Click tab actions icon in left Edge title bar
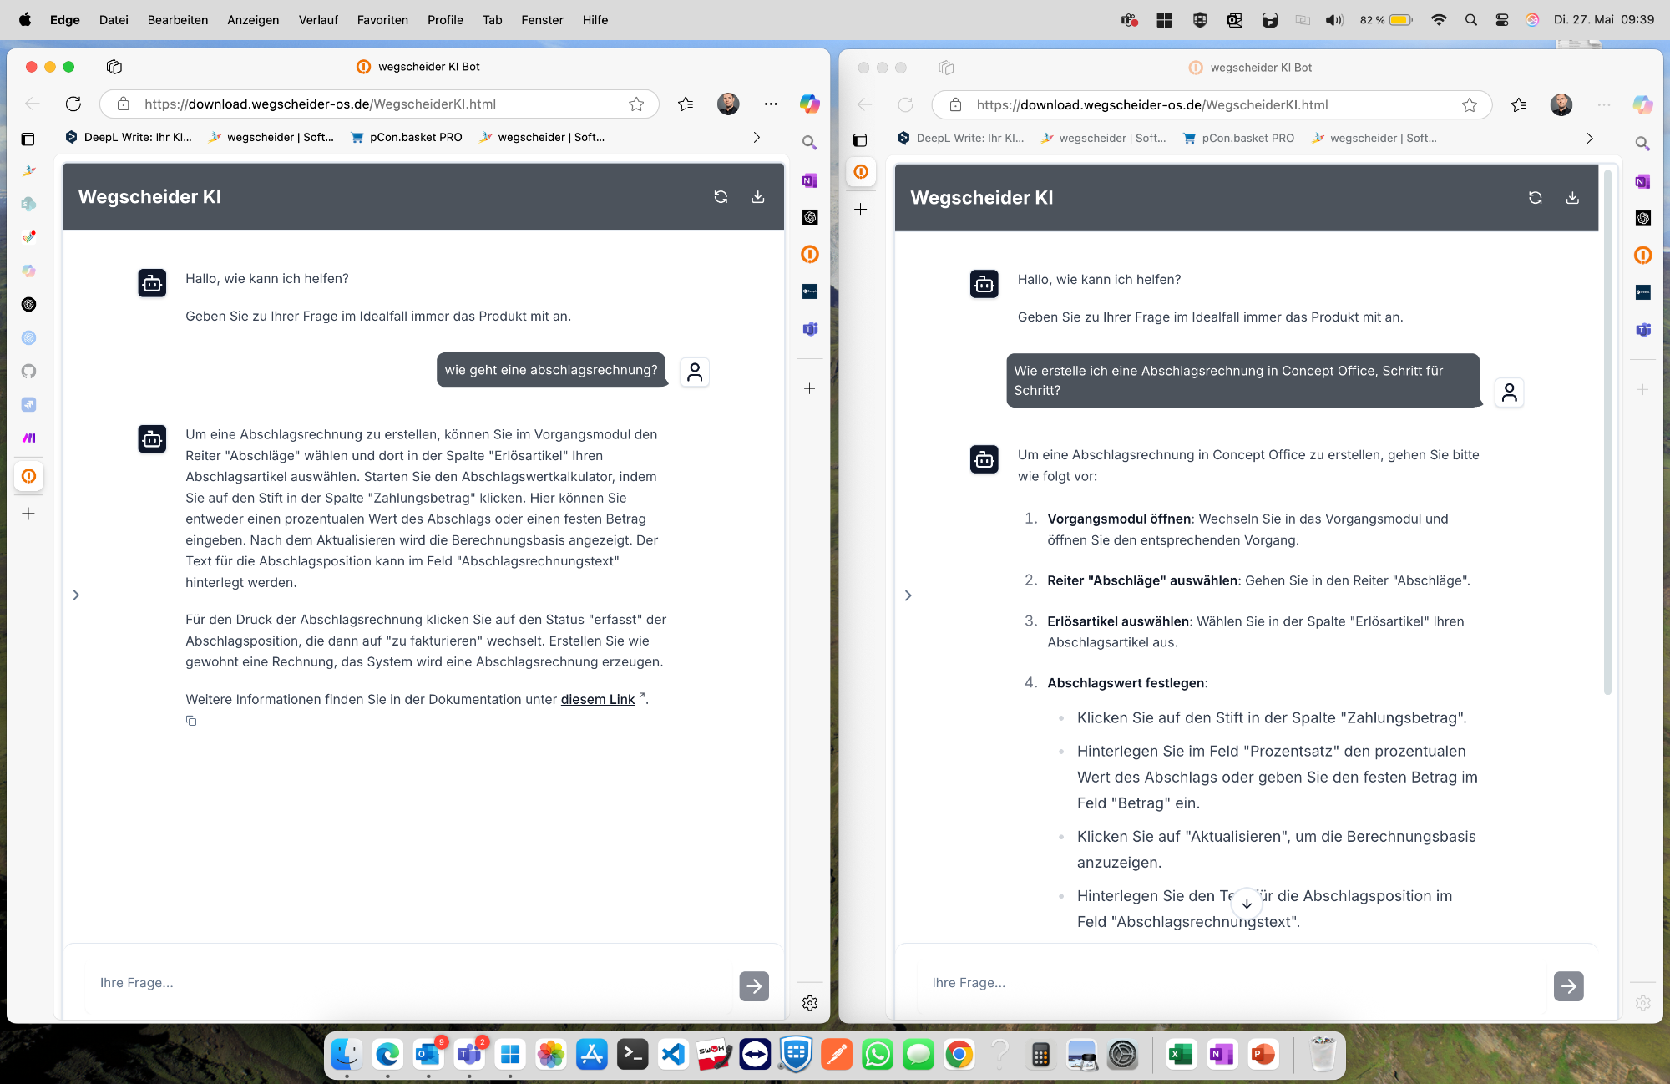This screenshot has width=1670, height=1084. [x=114, y=67]
